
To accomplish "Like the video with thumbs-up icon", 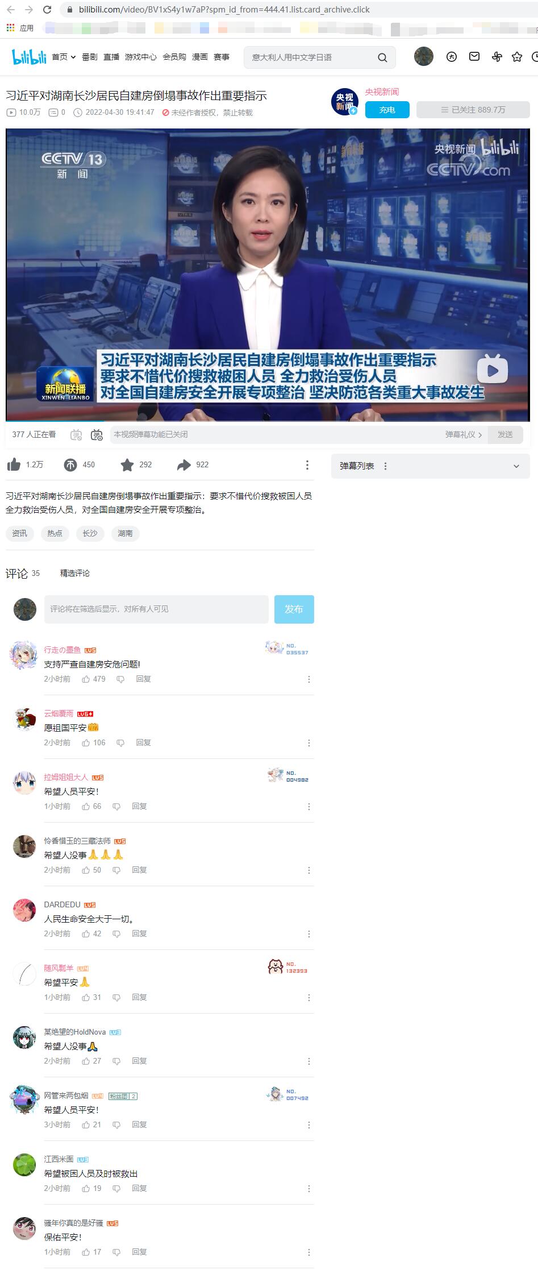I will 14,464.
